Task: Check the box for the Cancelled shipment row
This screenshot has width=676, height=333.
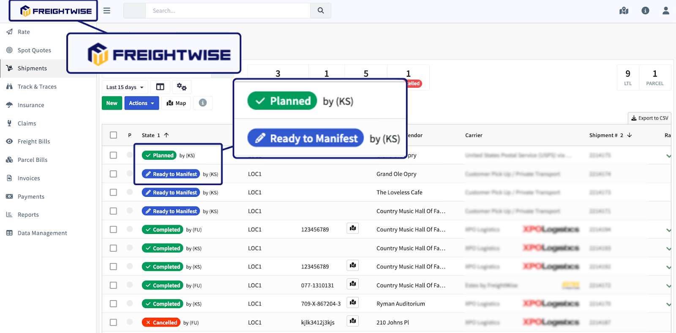Action: 113,322
